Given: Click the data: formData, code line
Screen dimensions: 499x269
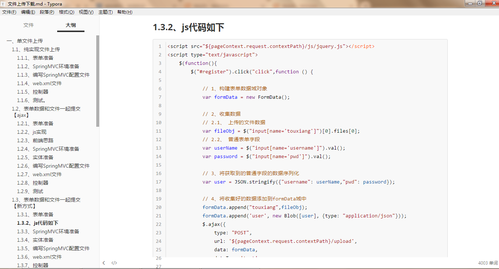Looking at the screenshot, I should [236, 250].
